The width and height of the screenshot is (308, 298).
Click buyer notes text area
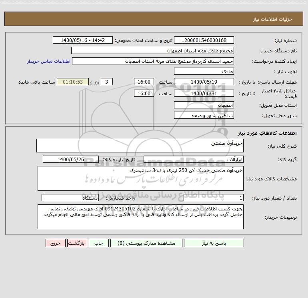(x=140, y=217)
